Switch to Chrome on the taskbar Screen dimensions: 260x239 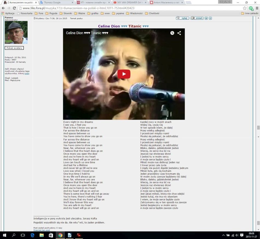(x=60, y=235)
